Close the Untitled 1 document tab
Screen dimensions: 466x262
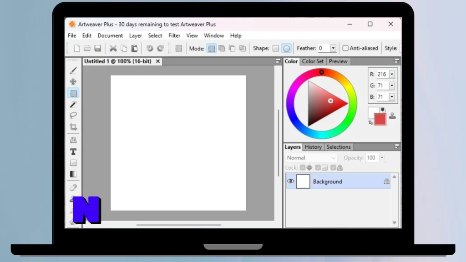point(158,61)
